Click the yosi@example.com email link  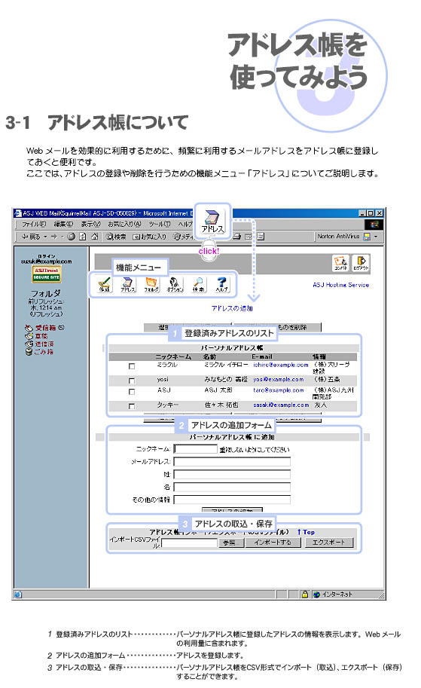tap(278, 379)
